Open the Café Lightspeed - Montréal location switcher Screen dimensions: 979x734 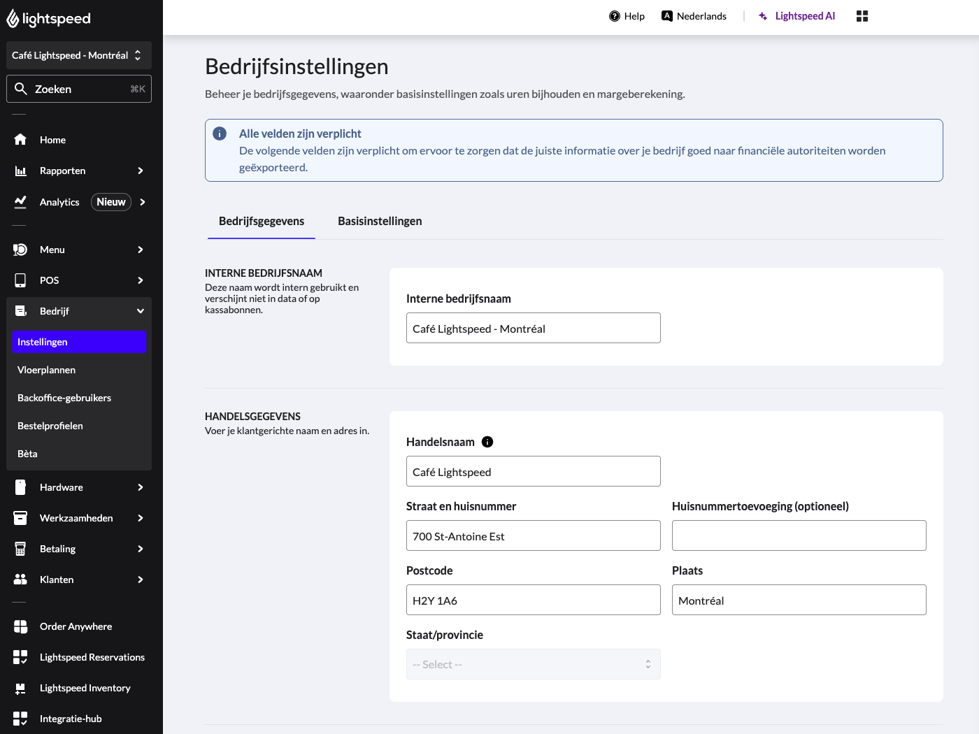[79, 55]
